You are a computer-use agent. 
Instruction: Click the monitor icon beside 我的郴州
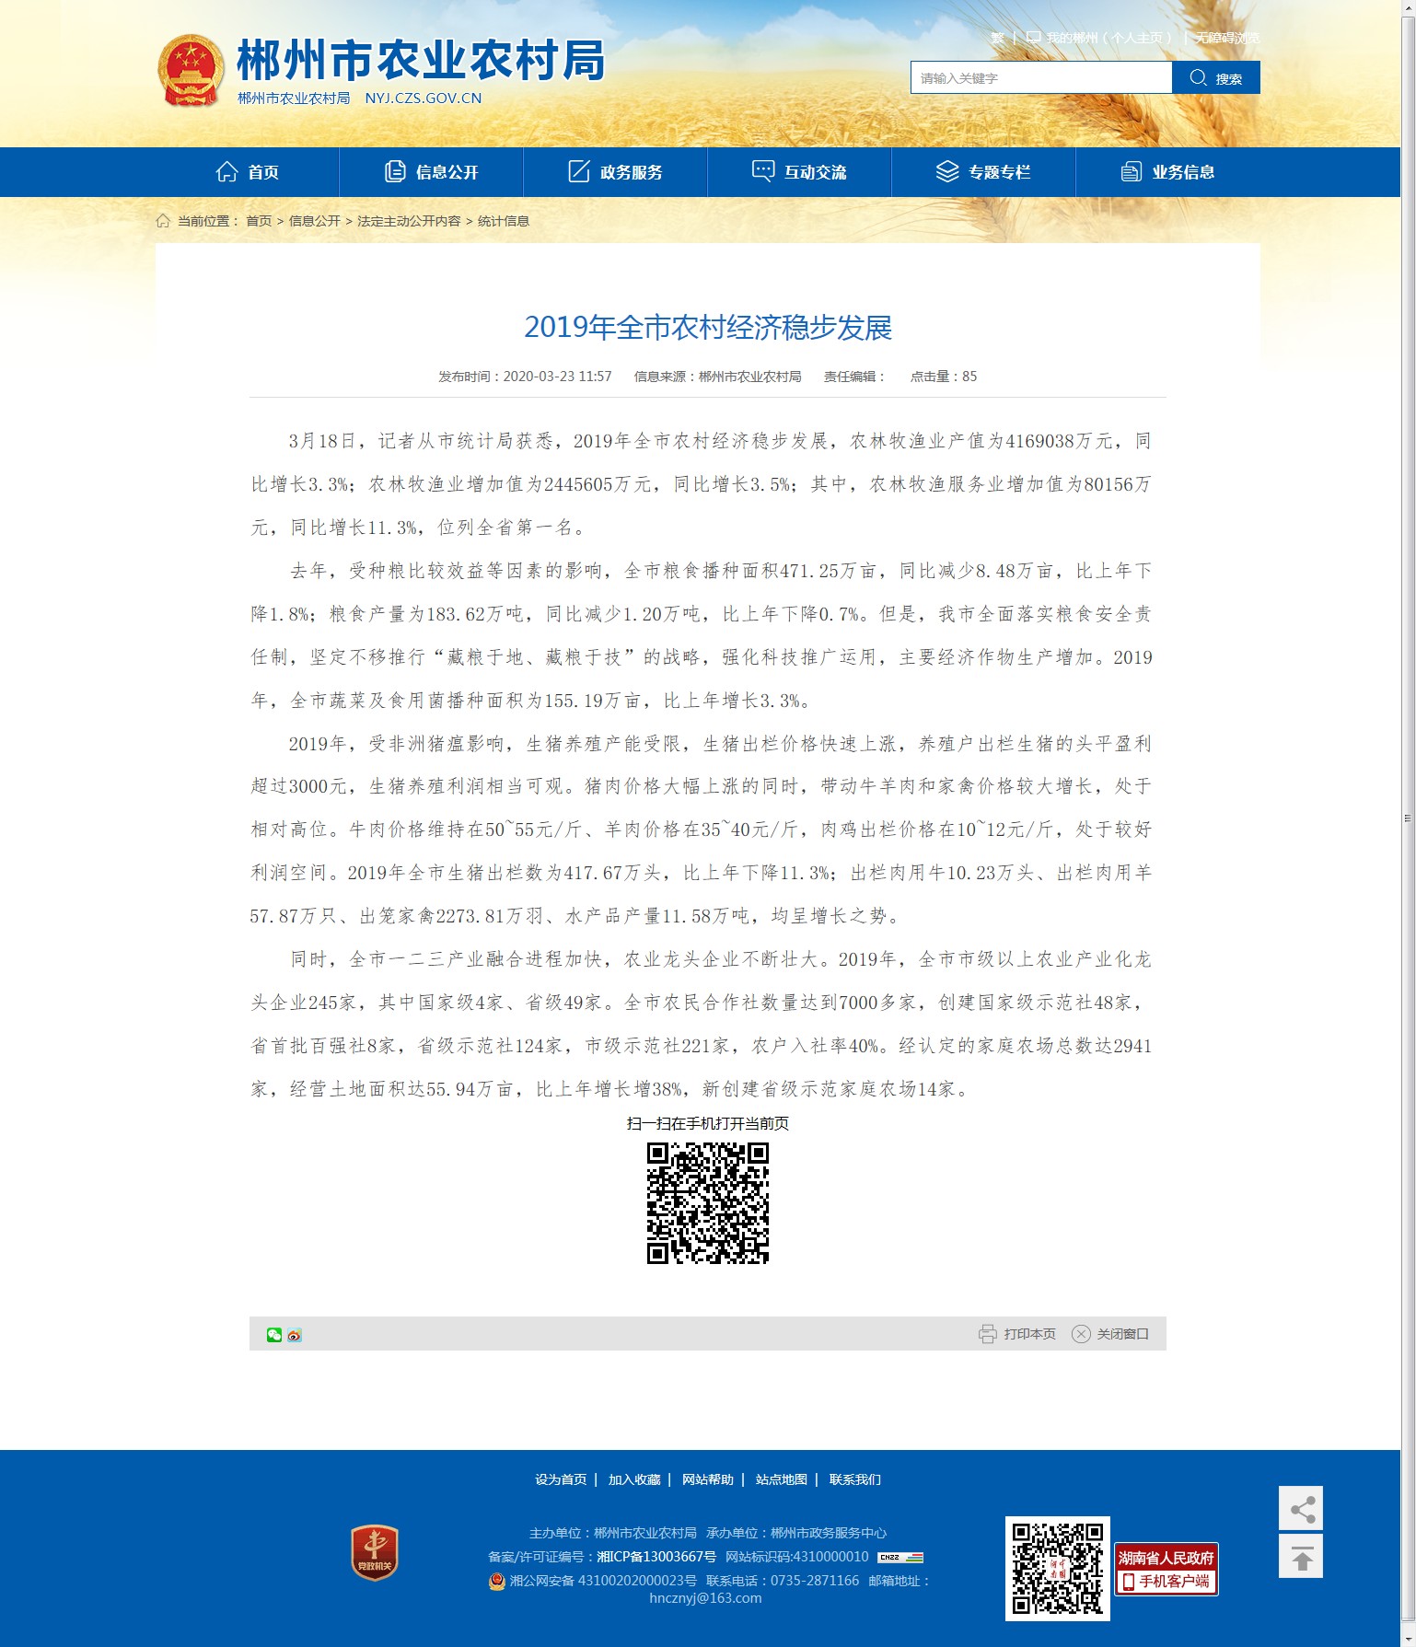click(1033, 38)
